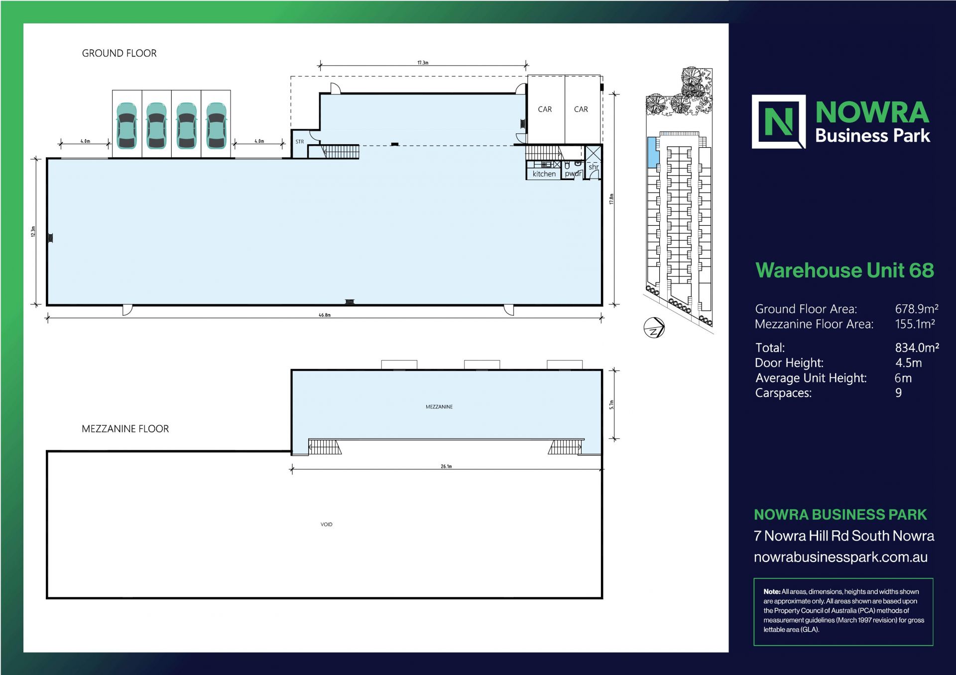Image resolution: width=956 pixels, height=675 pixels.
Task: Click the leftmost parked car icon
Action: pyautogui.click(x=126, y=125)
